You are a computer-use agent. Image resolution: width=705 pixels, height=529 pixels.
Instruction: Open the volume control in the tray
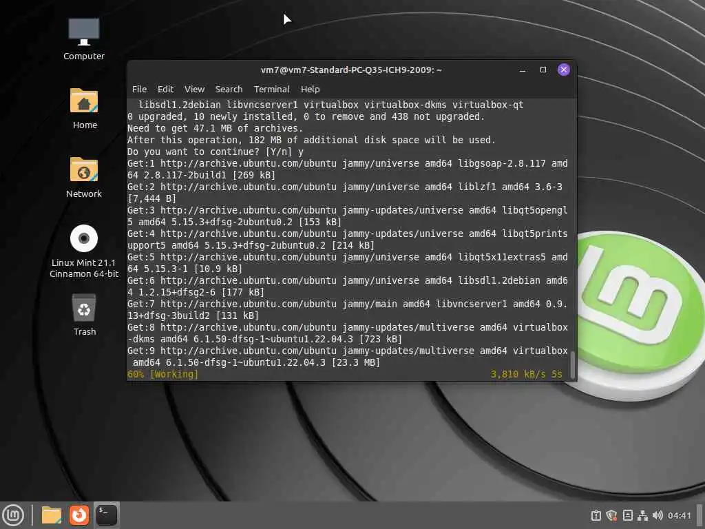tap(657, 515)
